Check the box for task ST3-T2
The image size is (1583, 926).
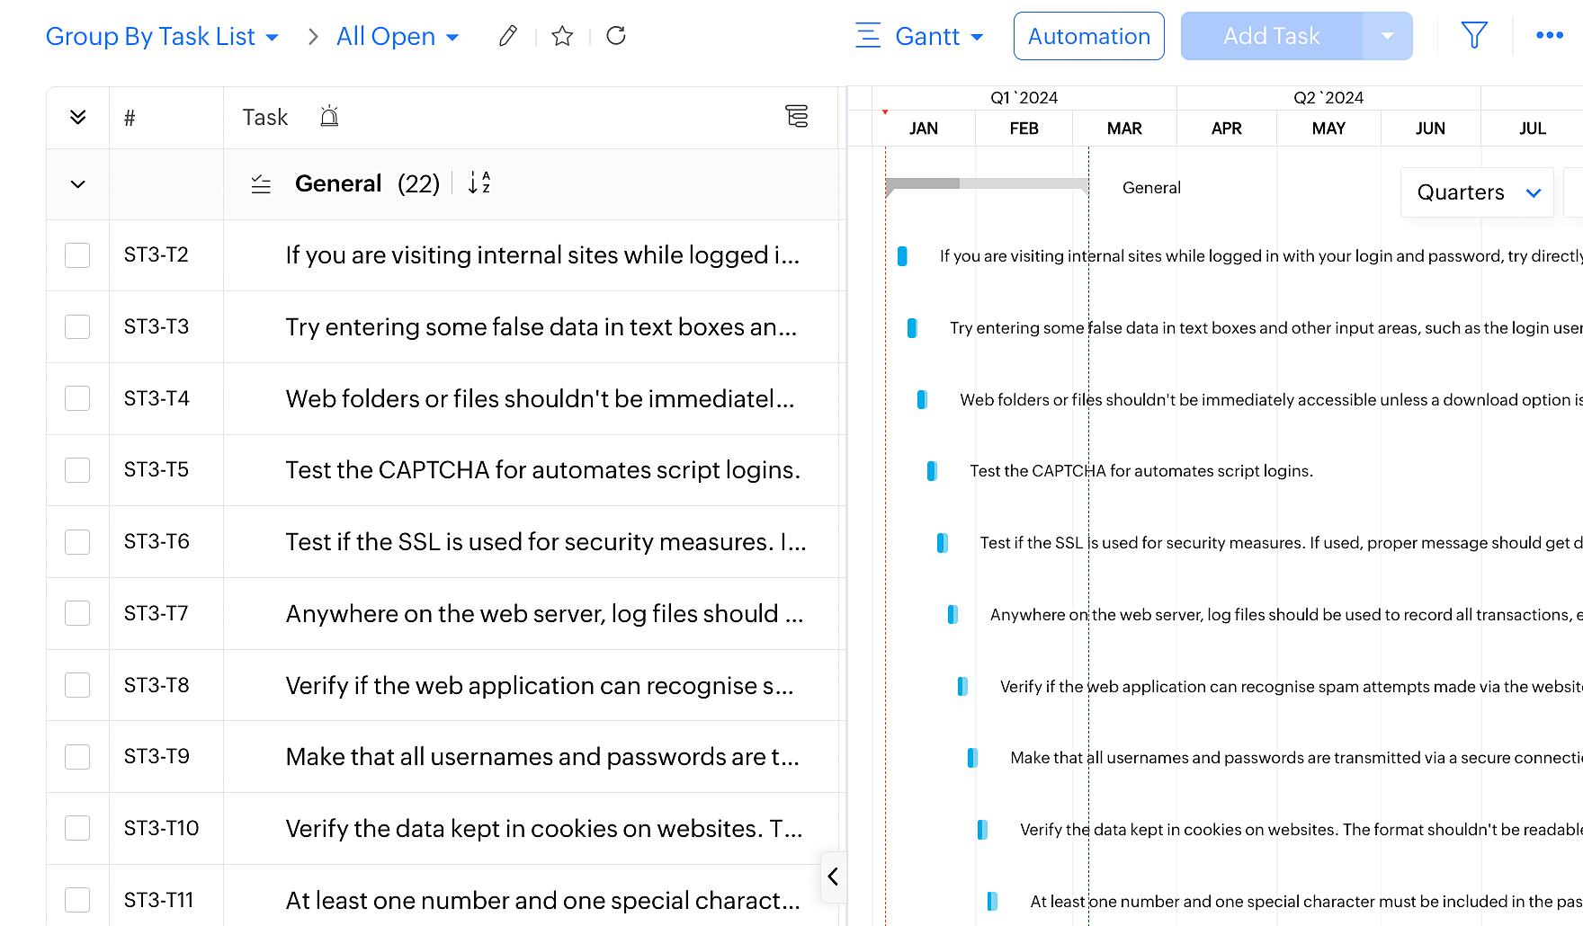pos(77,255)
